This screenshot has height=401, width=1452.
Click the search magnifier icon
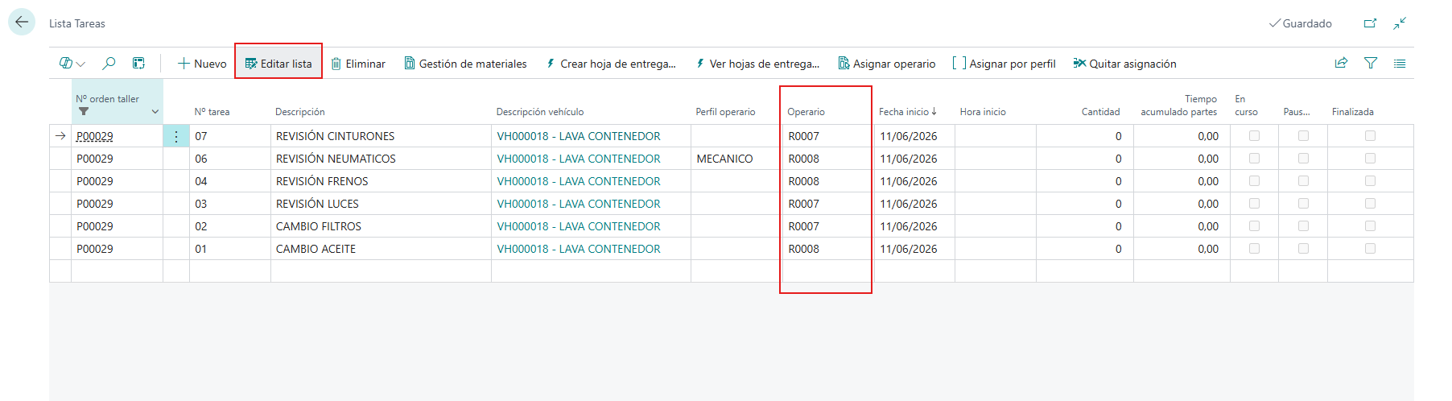pos(109,64)
